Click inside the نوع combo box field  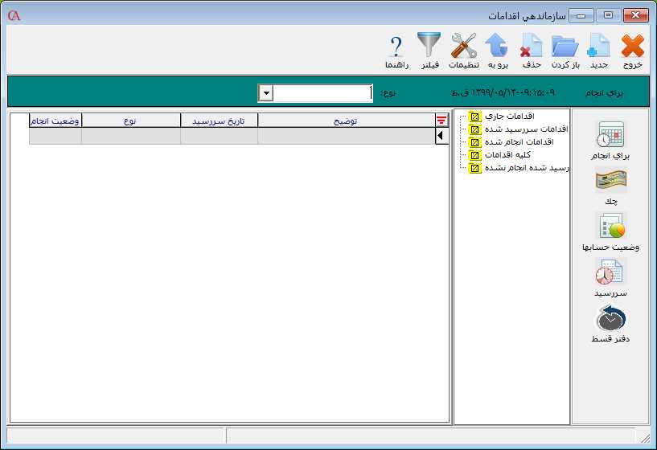pyautogui.click(x=322, y=93)
